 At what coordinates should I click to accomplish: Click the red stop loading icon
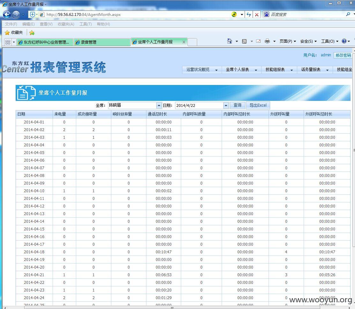(257, 15)
